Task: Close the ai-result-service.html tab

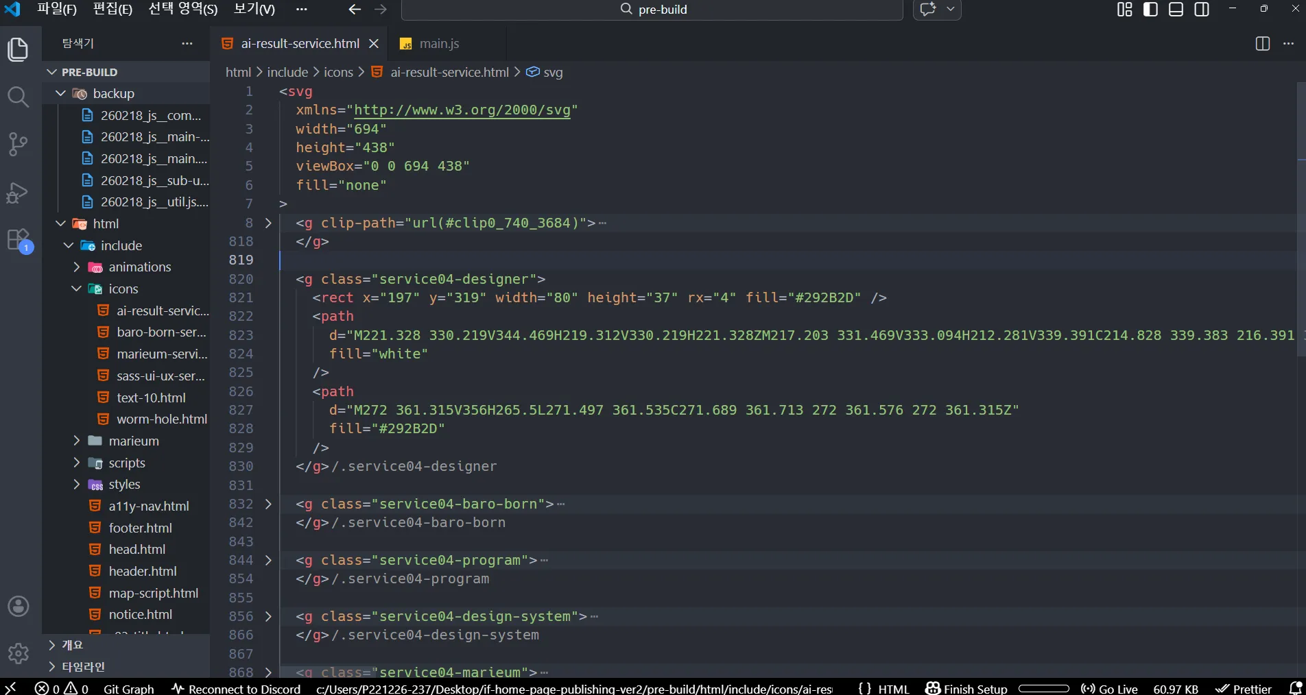Action: 374,44
